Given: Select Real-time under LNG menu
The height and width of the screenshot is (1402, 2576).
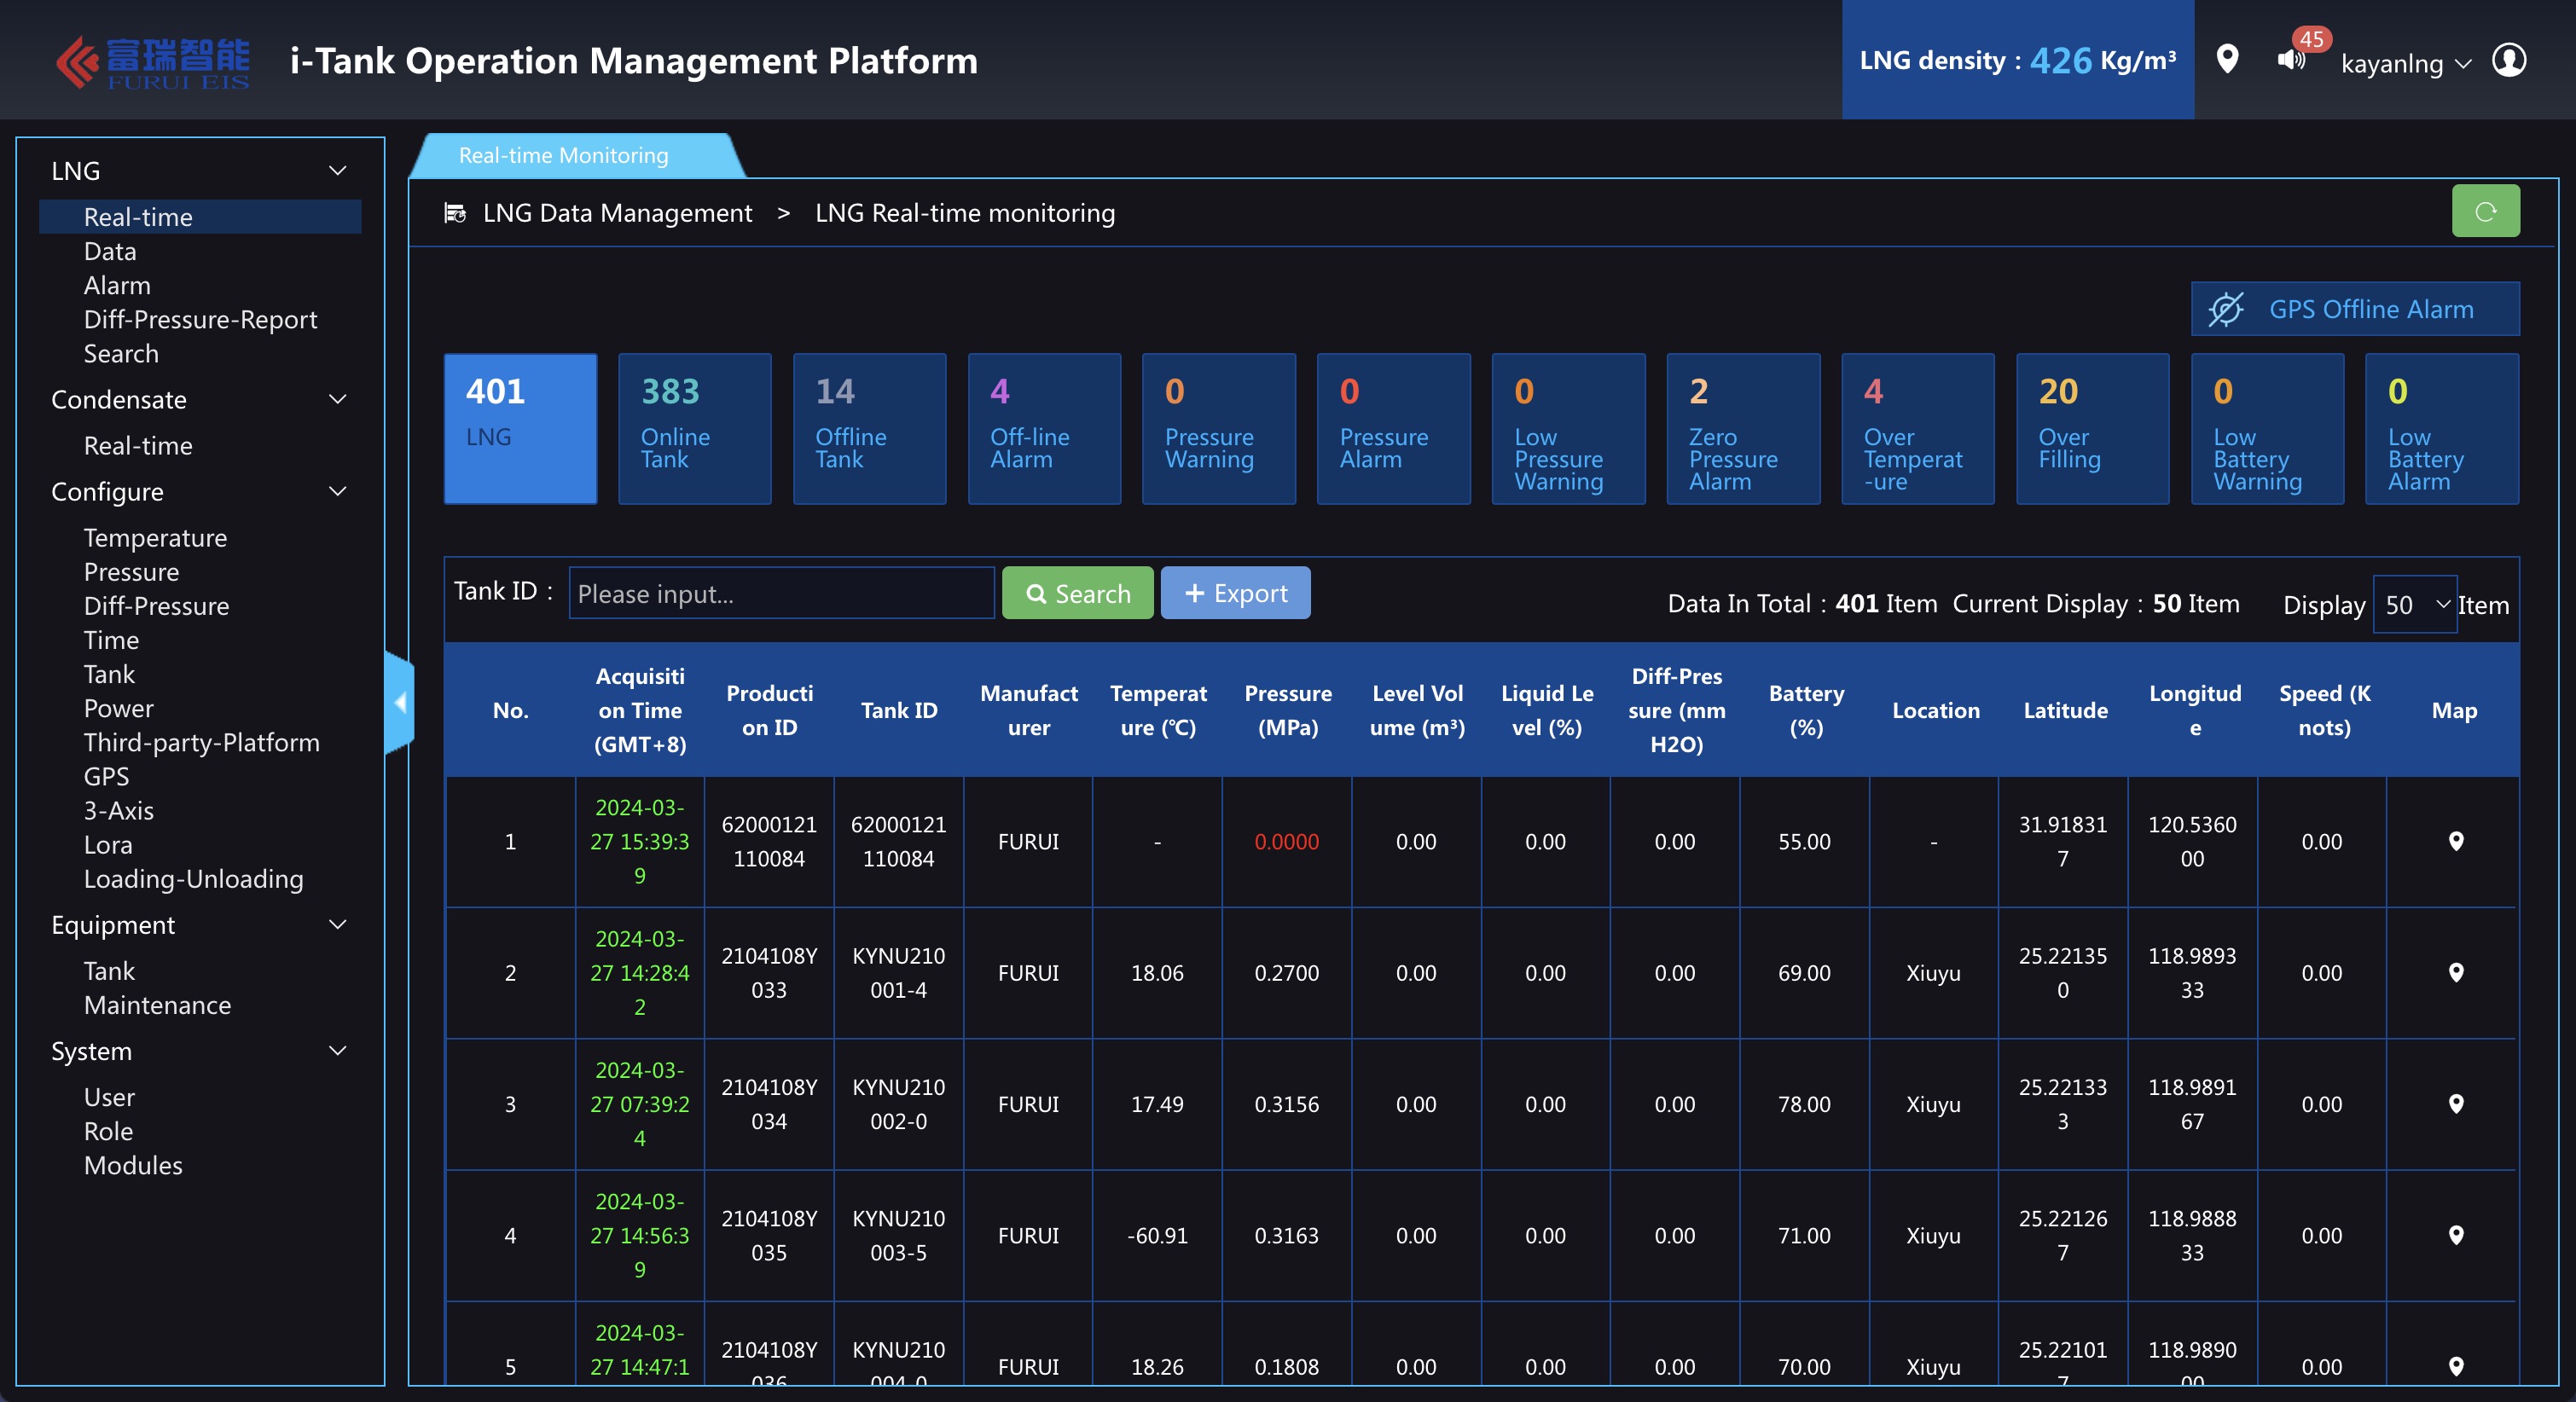Looking at the screenshot, I should (x=200, y=217).
